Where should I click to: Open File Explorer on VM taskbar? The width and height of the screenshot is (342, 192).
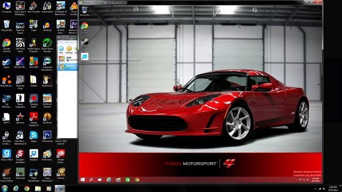pos(118,180)
